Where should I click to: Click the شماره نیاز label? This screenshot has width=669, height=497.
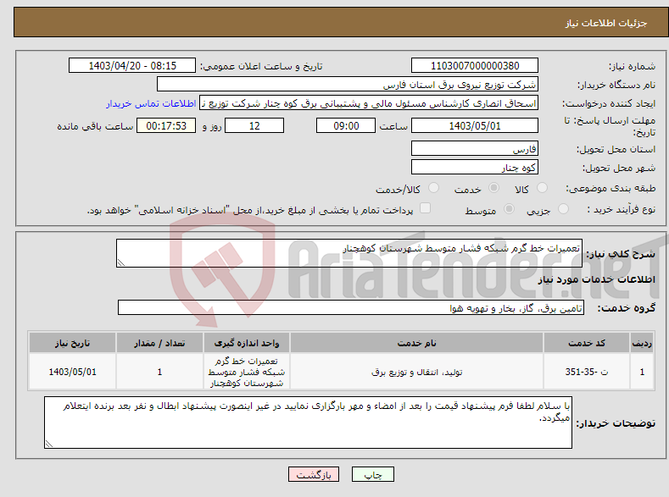tap(632, 66)
